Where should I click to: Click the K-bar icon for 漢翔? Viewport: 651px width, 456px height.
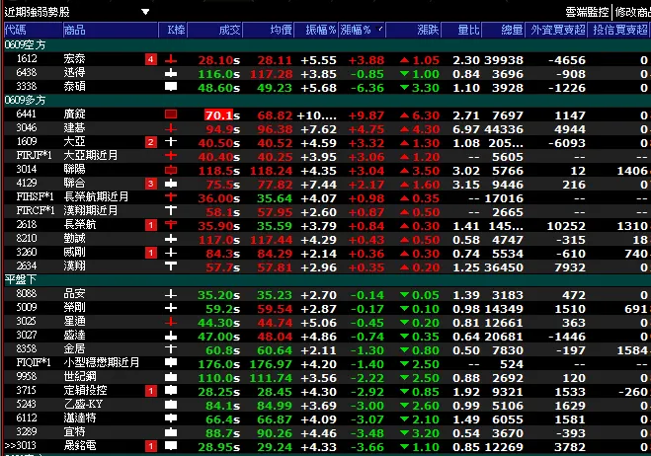(171, 266)
